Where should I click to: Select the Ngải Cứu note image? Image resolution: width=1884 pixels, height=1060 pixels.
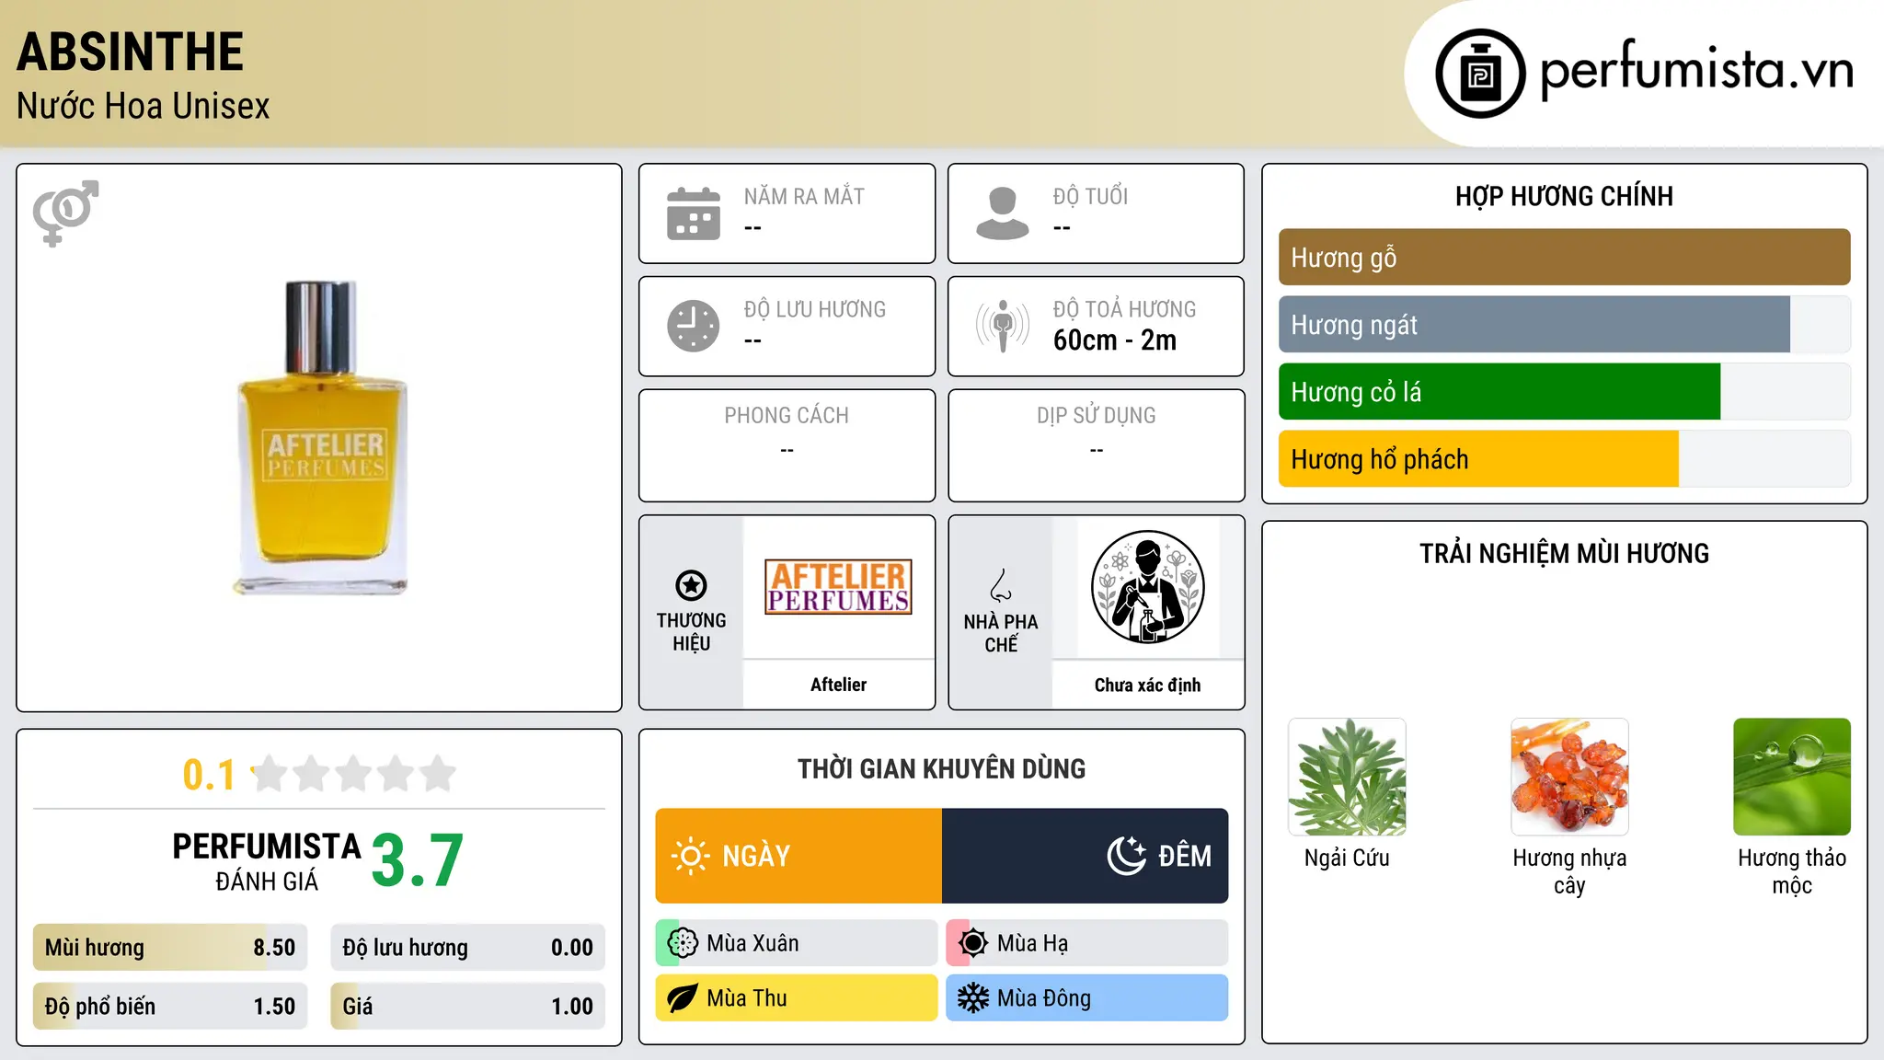point(1347,777)
